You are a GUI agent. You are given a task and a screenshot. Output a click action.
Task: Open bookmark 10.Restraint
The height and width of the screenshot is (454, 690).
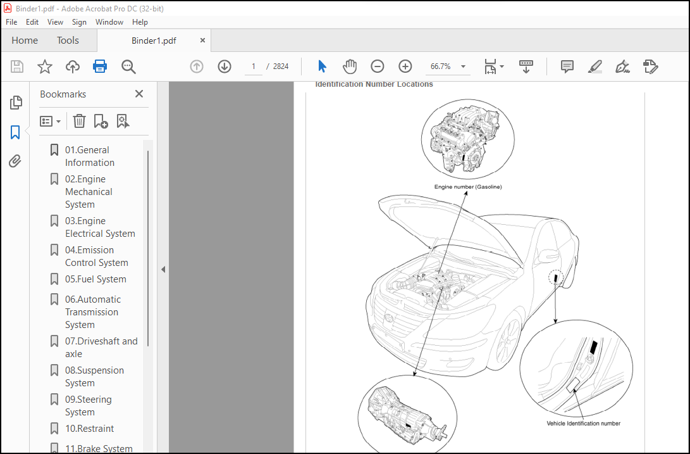click(x=89, y=429)
